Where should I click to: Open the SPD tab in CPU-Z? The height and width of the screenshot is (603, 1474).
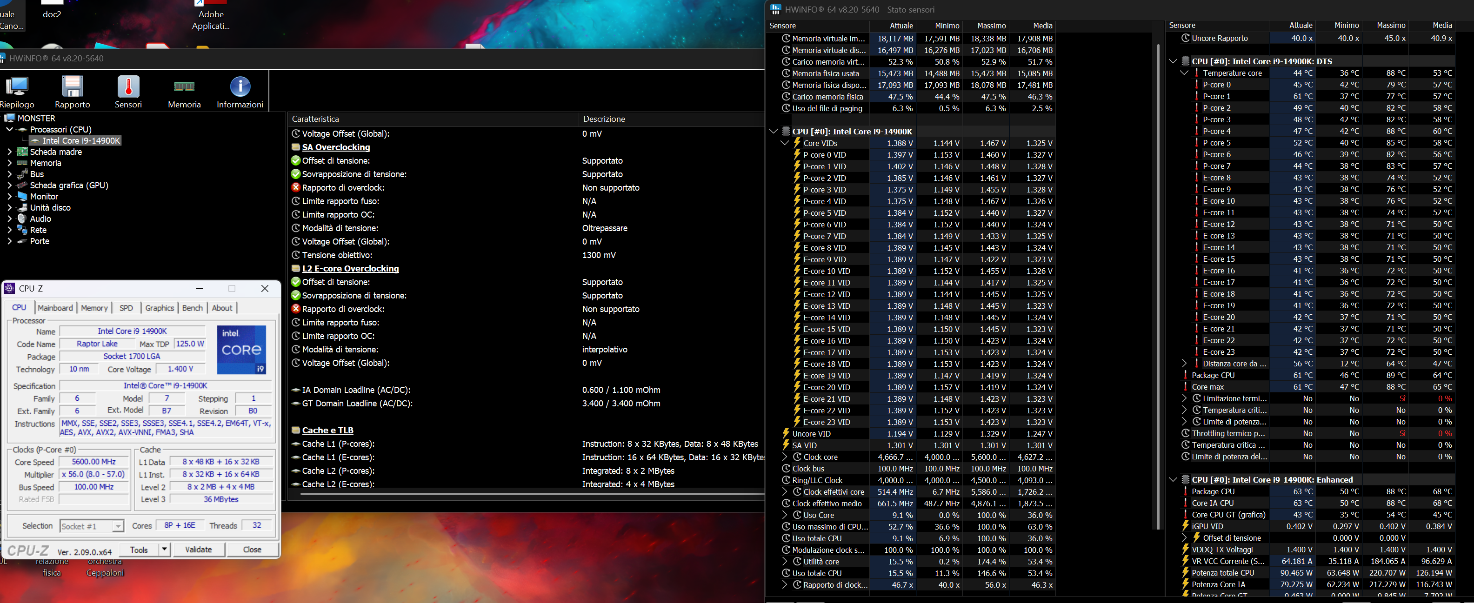point(126,308)
